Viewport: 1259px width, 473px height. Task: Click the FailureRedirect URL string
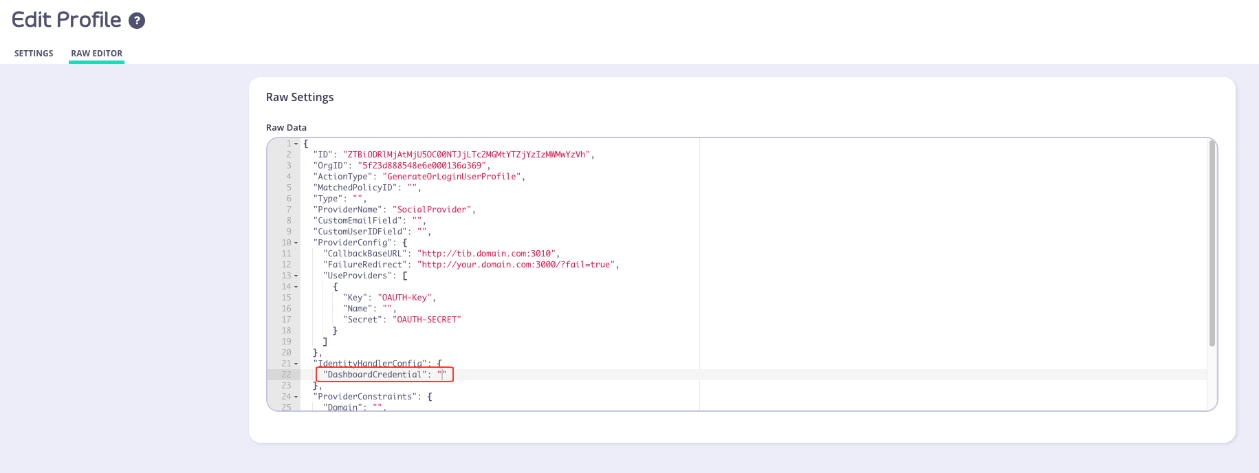point(516,265)
